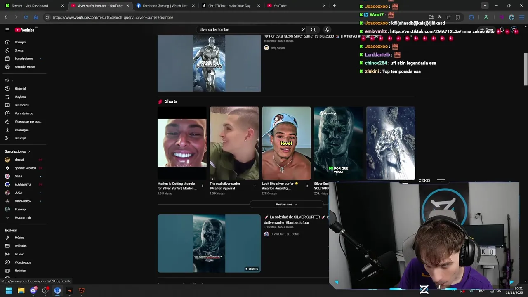Open Discord from the taskbar
This screenshot has height=297, width=528.
coord(33,290)
